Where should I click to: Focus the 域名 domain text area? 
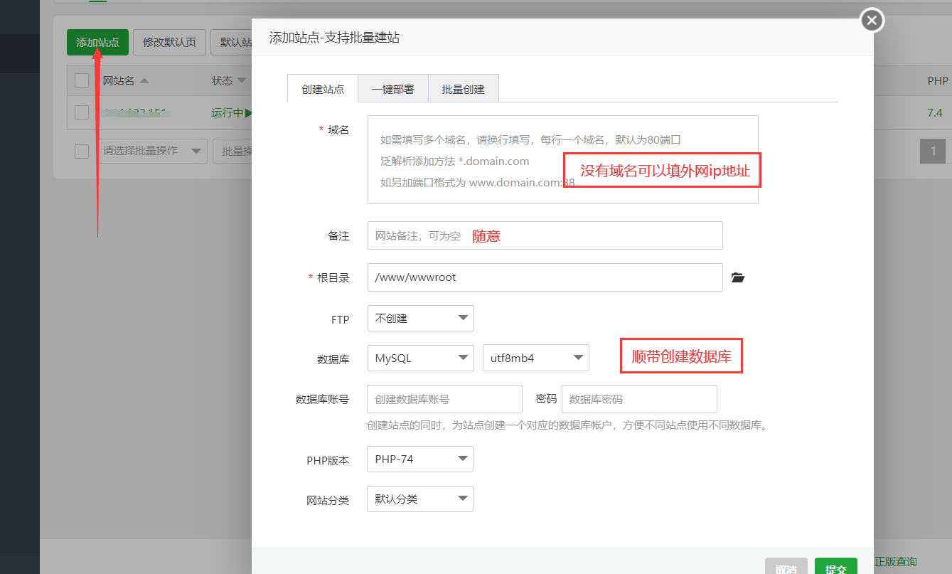(563, 159)
